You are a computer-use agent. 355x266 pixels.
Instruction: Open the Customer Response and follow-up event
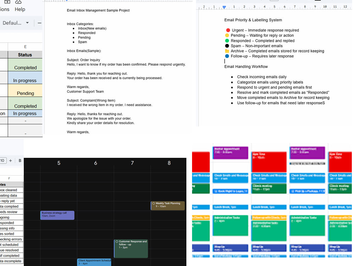pyautogui.click(x=131, y=249)
